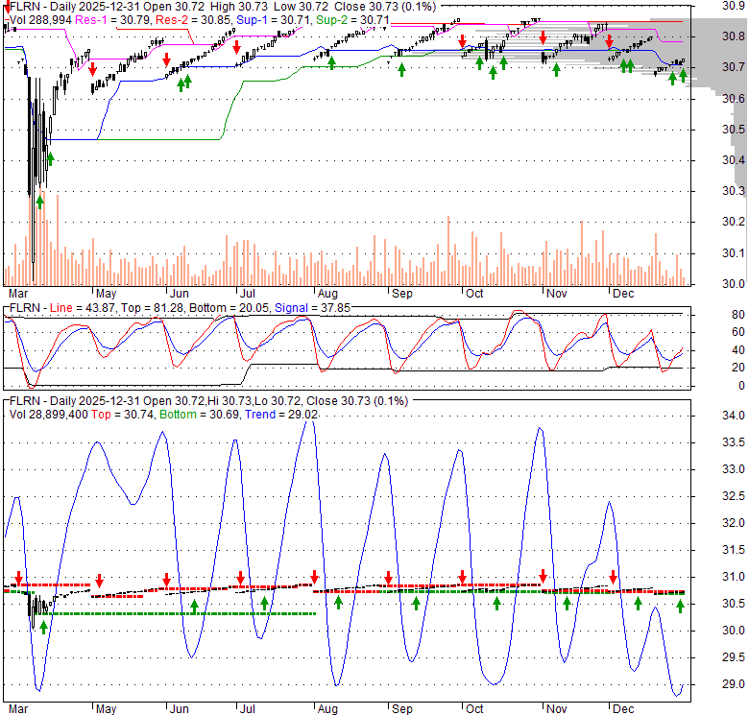Select the red arrow near December in bottom panel
Image resolution: width=749 pixels, height=715 pixels.
coord(614,578)
